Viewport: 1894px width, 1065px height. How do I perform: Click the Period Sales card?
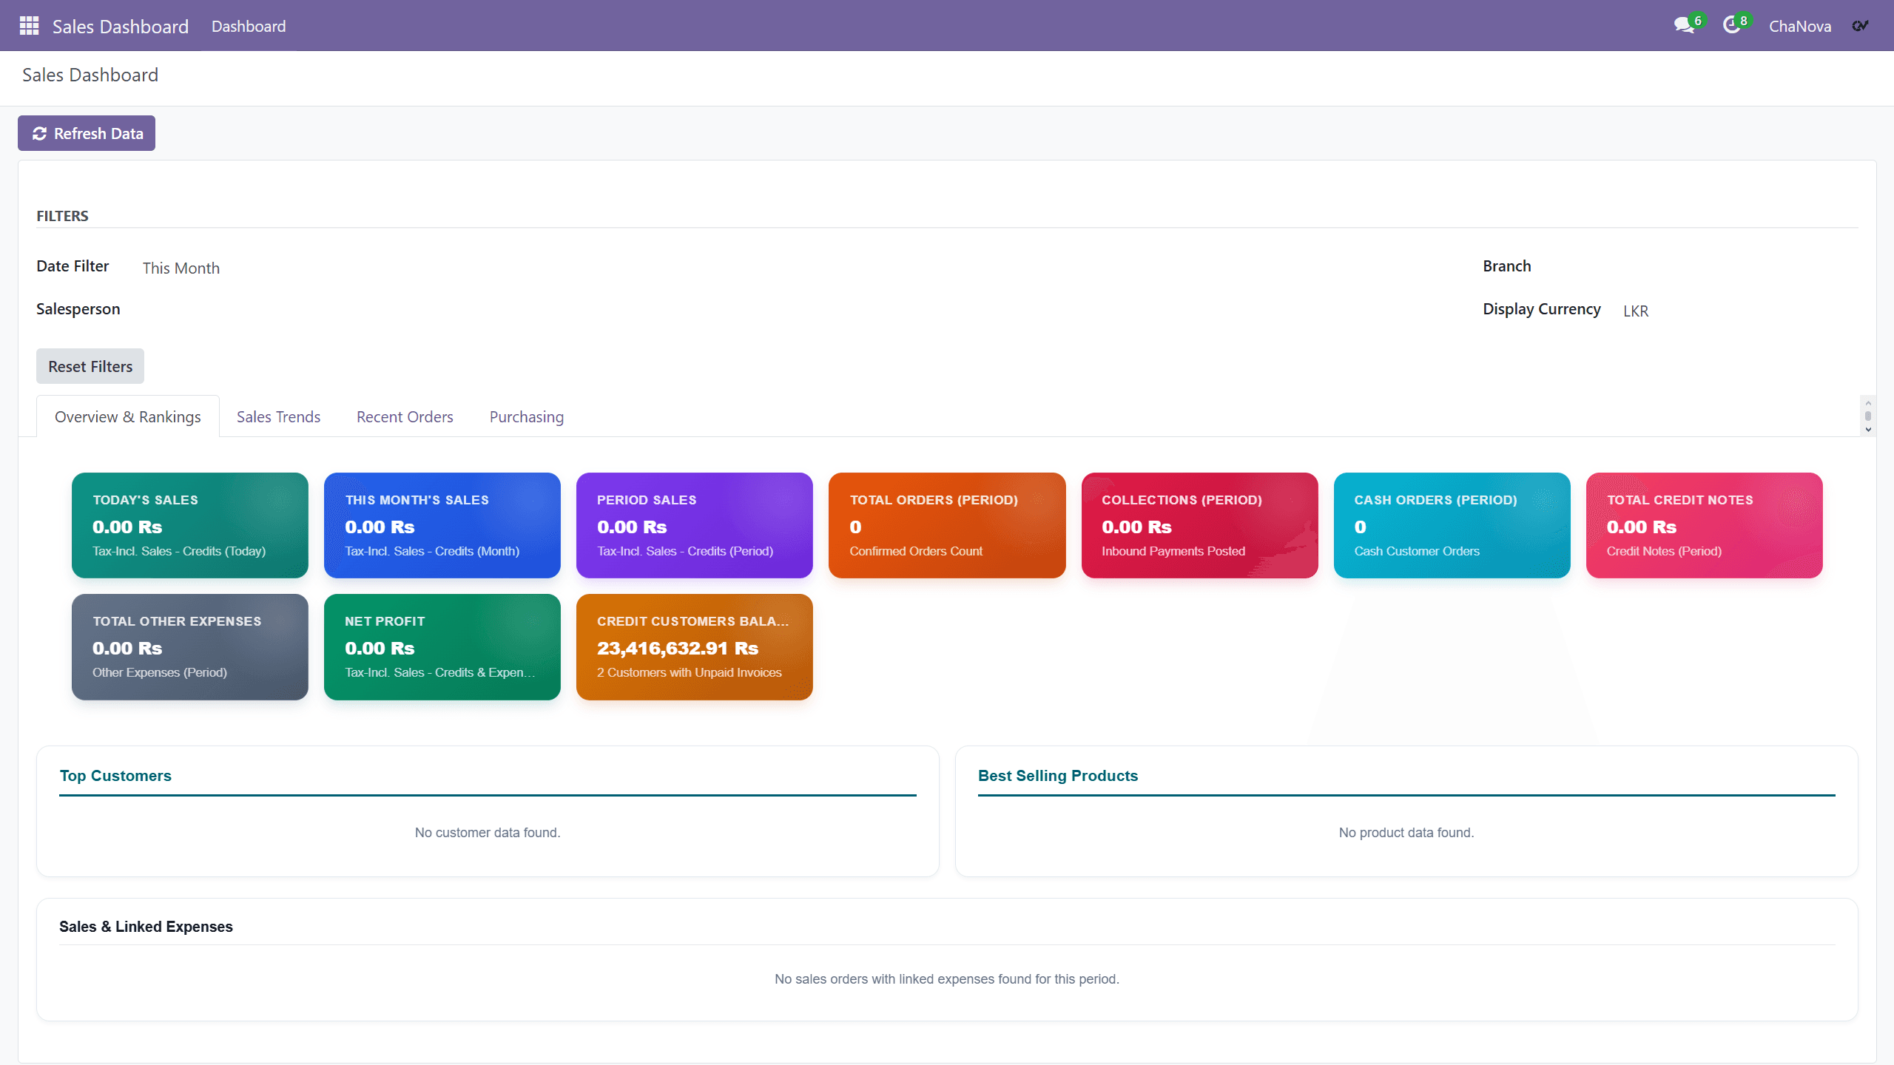point(695,525)
